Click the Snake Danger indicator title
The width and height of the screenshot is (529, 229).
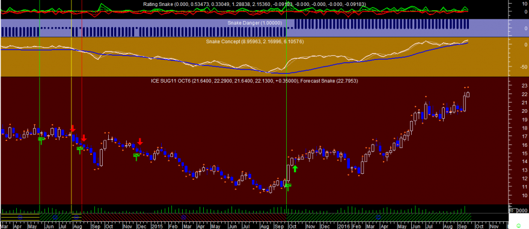[254, 23]
